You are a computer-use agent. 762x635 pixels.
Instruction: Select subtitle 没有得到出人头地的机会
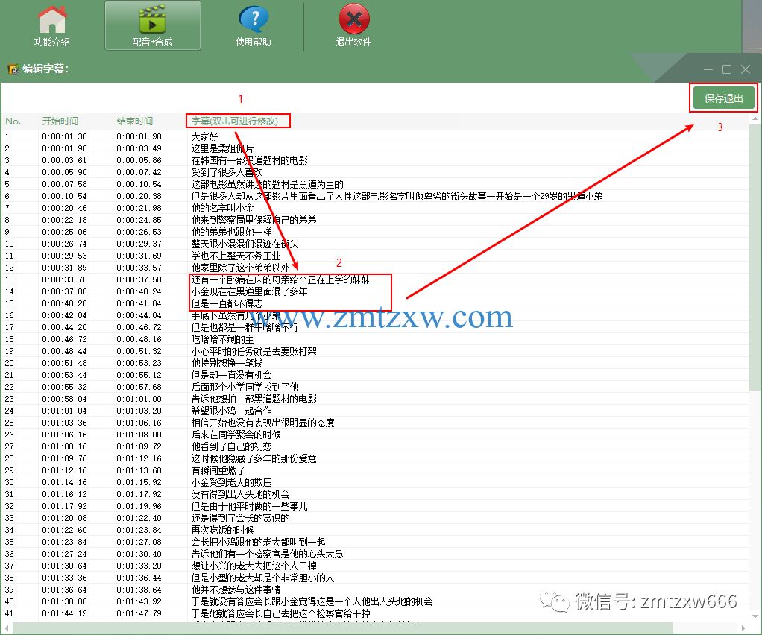tap(240, 493)
